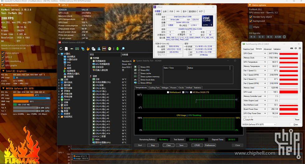Click Reset button in GPU-Z

point(297,120)
